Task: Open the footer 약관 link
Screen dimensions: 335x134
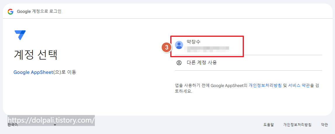Action: point(324,125)
